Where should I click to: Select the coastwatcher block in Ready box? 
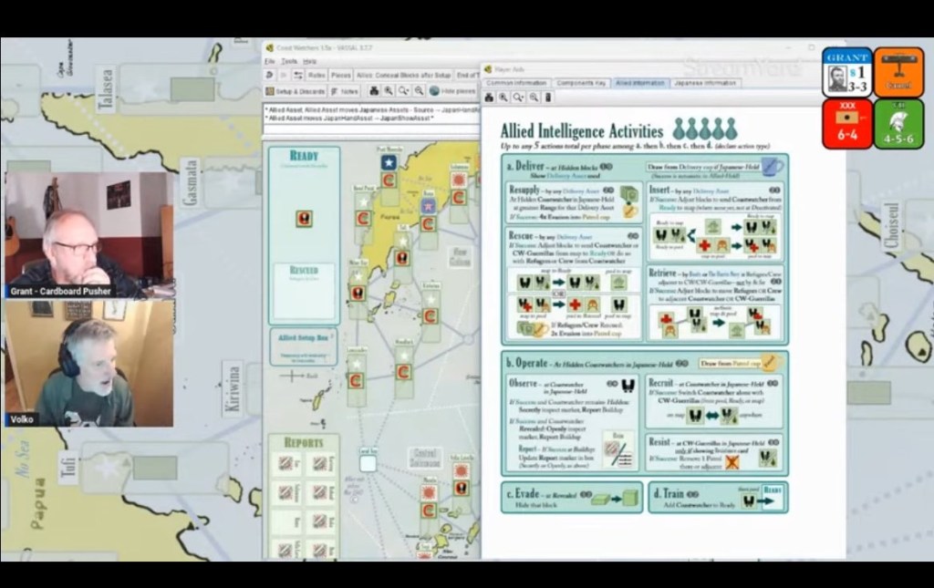coord(304,219)
